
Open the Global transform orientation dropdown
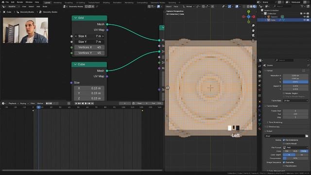tap(189, 6)
